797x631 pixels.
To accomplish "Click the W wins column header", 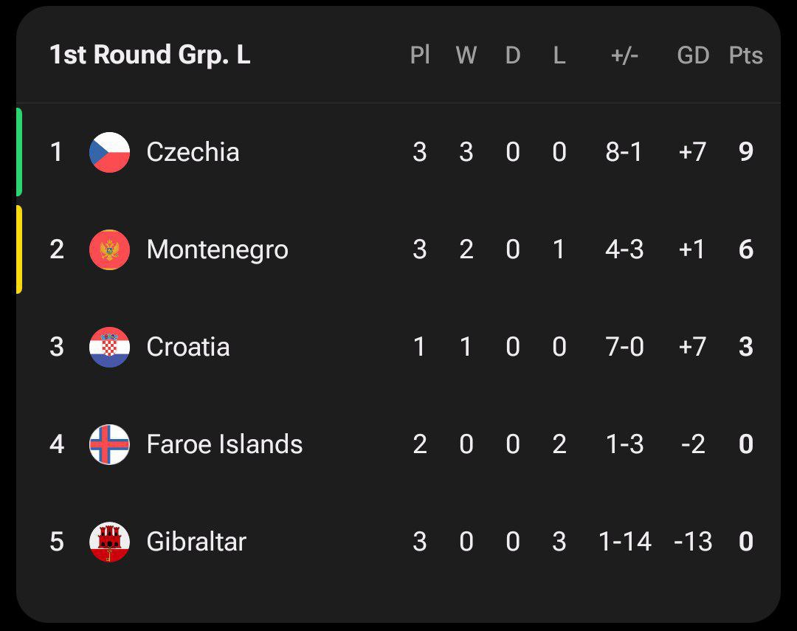I will pyautogui.click(x=466, y=55).
